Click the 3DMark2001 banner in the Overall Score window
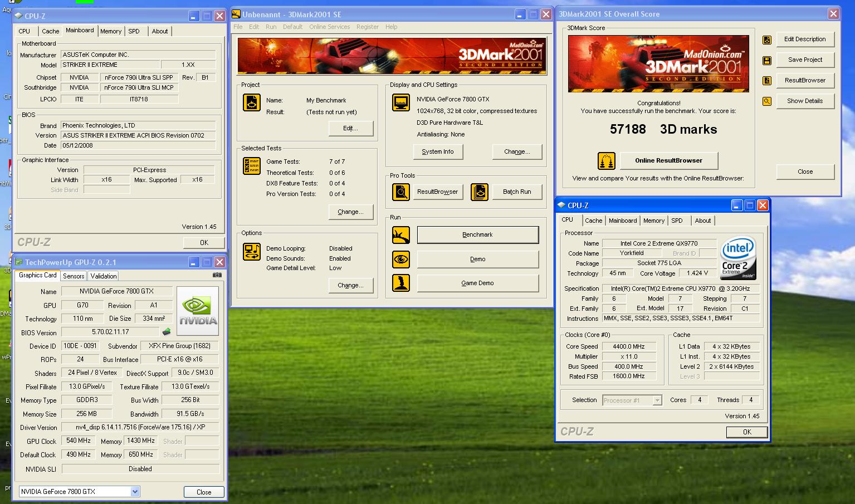This screenshot has width=855, height=504. [x=658, y=63]
